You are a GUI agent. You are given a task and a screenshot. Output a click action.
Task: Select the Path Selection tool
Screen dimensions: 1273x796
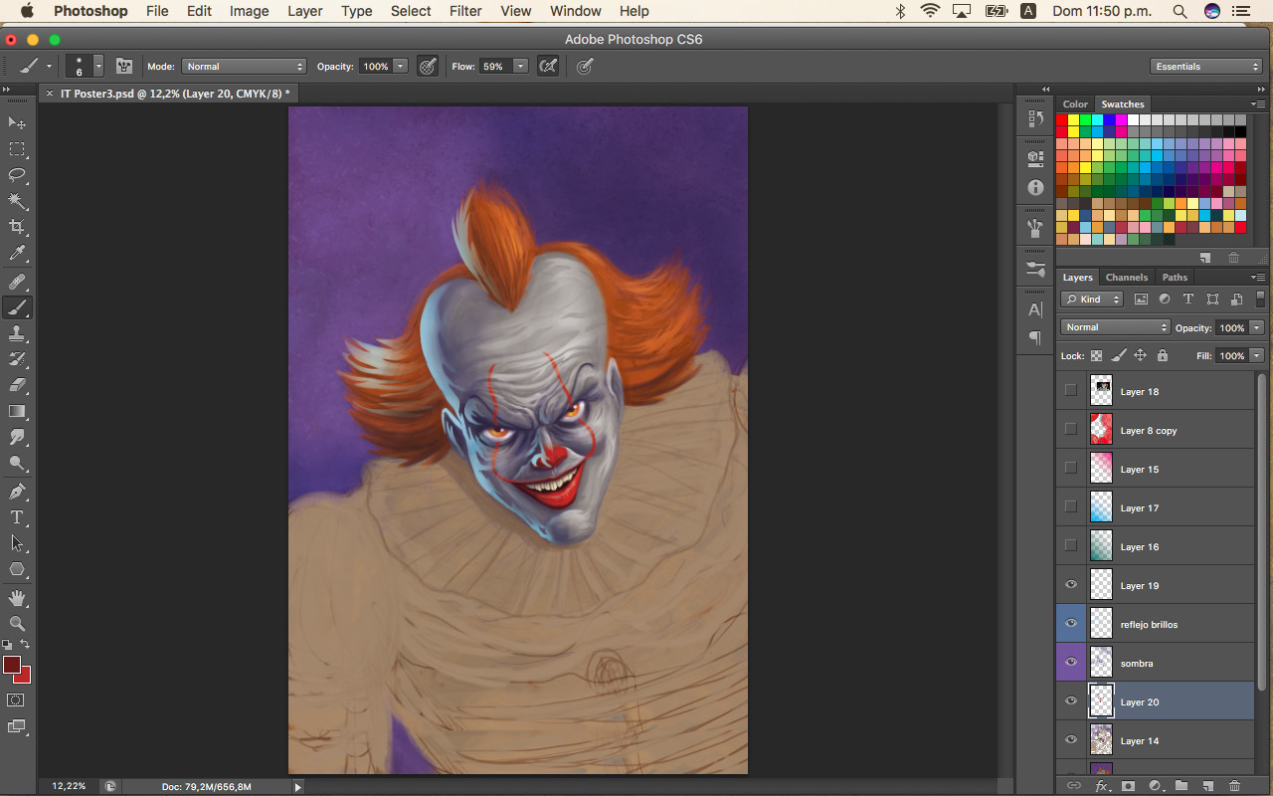pyautogui.click(x=17, y=543)
